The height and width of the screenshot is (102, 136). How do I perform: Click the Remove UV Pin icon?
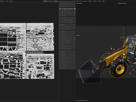click(60, 4)
